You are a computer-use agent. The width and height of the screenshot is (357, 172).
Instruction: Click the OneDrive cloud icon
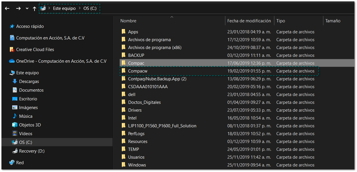(12, 61)
